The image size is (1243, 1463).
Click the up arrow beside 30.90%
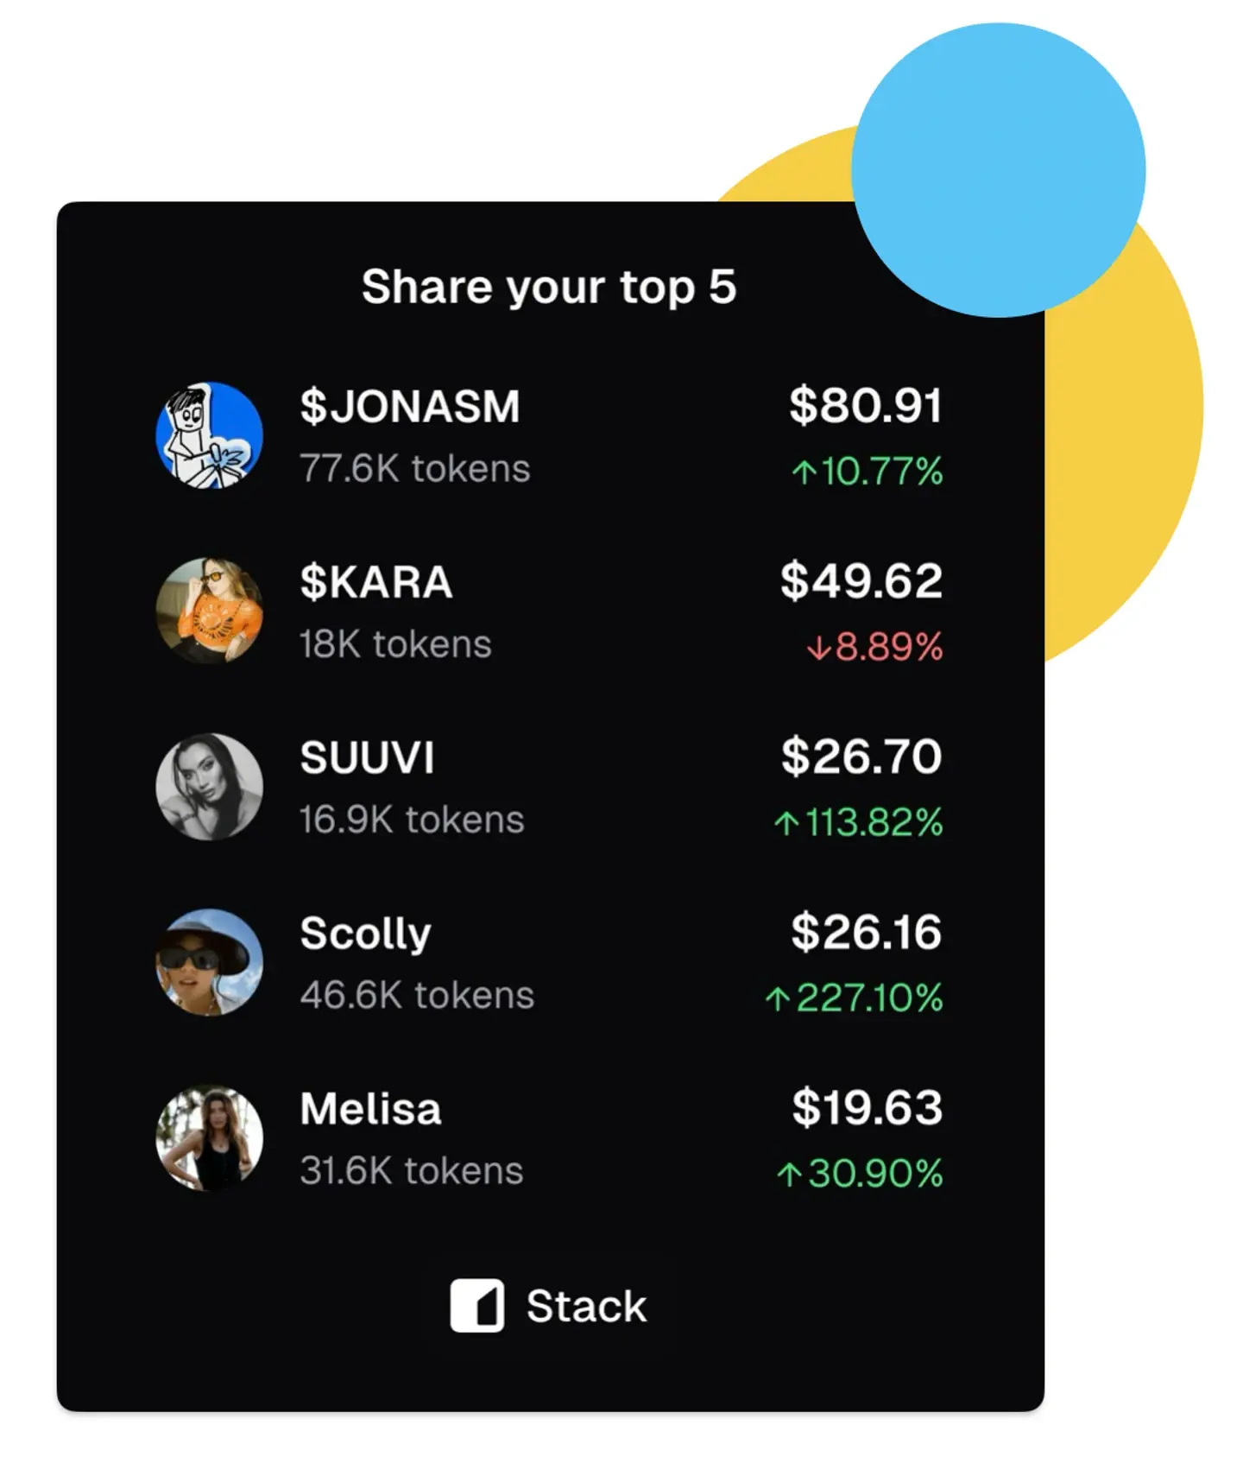(x=789, y=1174)
